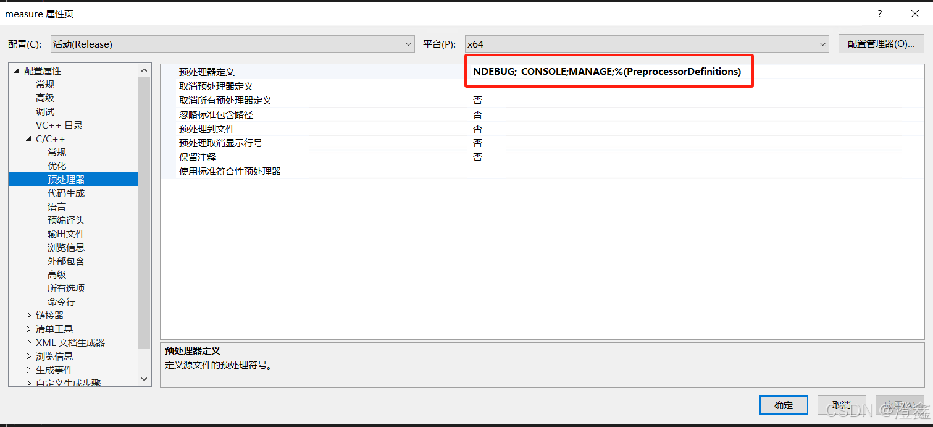This screenshot has width=933, height=427.
Task: Expand the 链接器 tree node
Action: [x=28, y=316]
